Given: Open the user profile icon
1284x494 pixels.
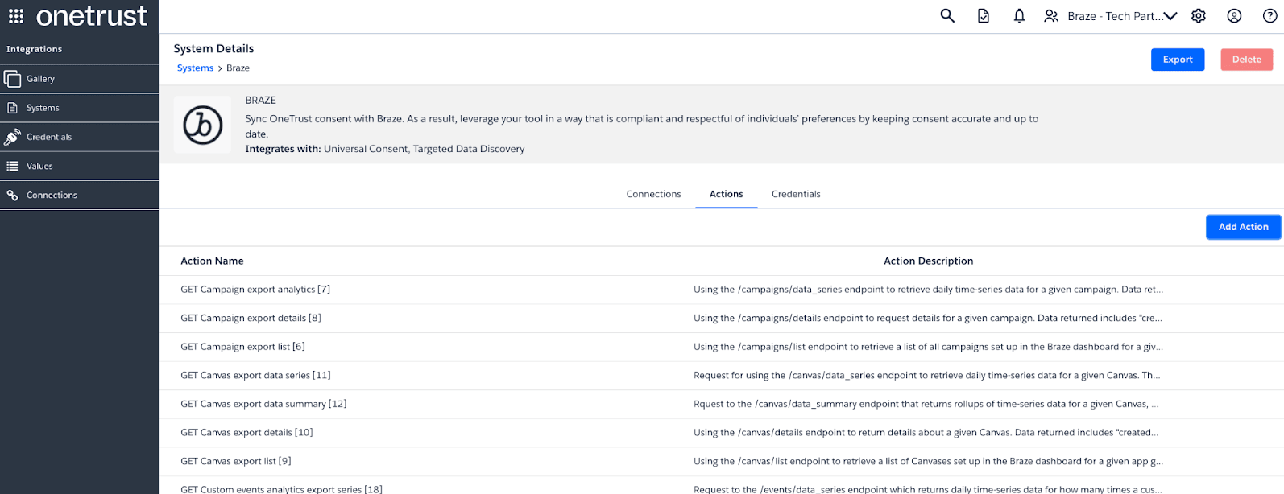Looking at the screenshot, I should tap(1234, 16).
